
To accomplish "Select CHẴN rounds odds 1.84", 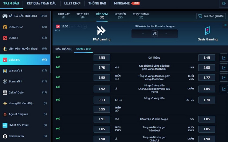I will pyautogui.click(x=207, y=89).
